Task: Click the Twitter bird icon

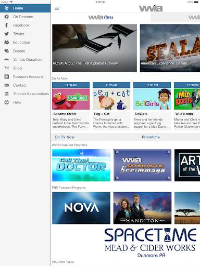Action: coord(7,34)
